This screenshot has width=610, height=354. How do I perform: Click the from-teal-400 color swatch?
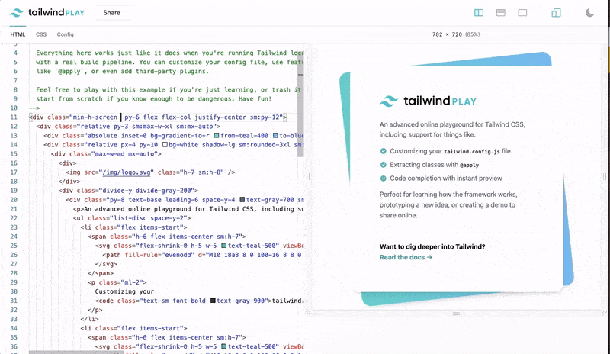click(217, 136)
